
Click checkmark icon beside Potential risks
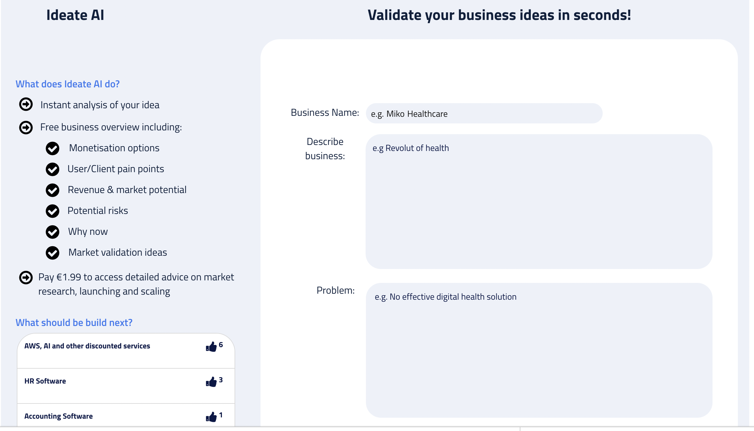coord(53,211)
